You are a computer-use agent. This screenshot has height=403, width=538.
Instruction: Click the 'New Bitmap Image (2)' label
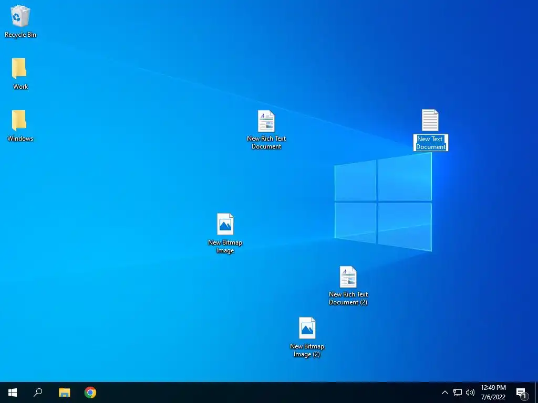click(307, 350)
